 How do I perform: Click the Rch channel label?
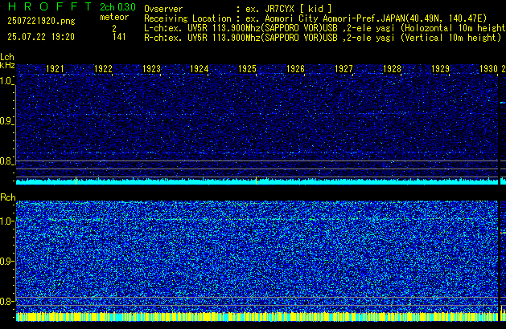(x=8, y=197)
